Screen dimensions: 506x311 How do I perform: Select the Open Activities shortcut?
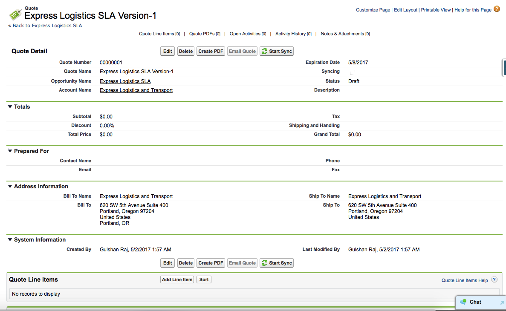[x=245, y=34]
